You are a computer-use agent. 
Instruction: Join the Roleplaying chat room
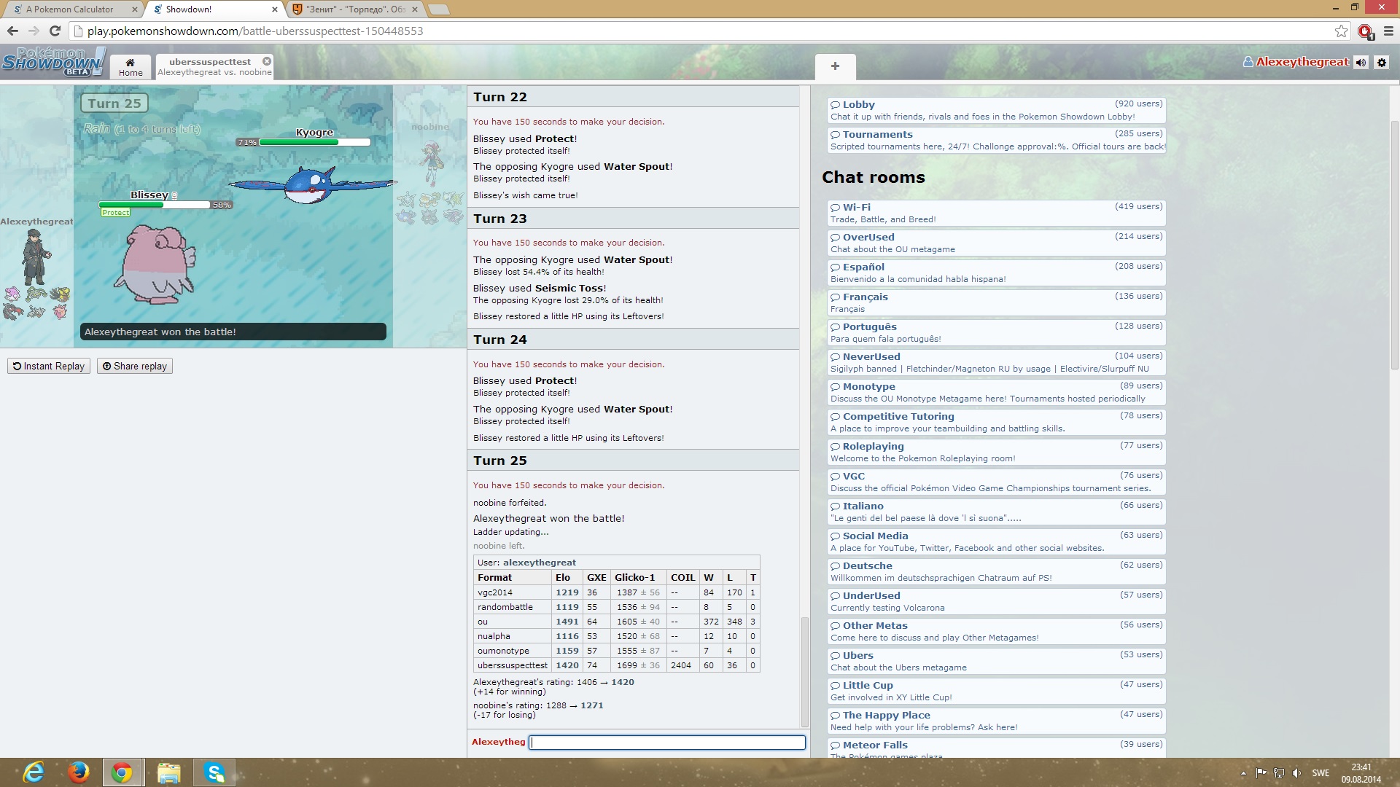coord(996,452)
